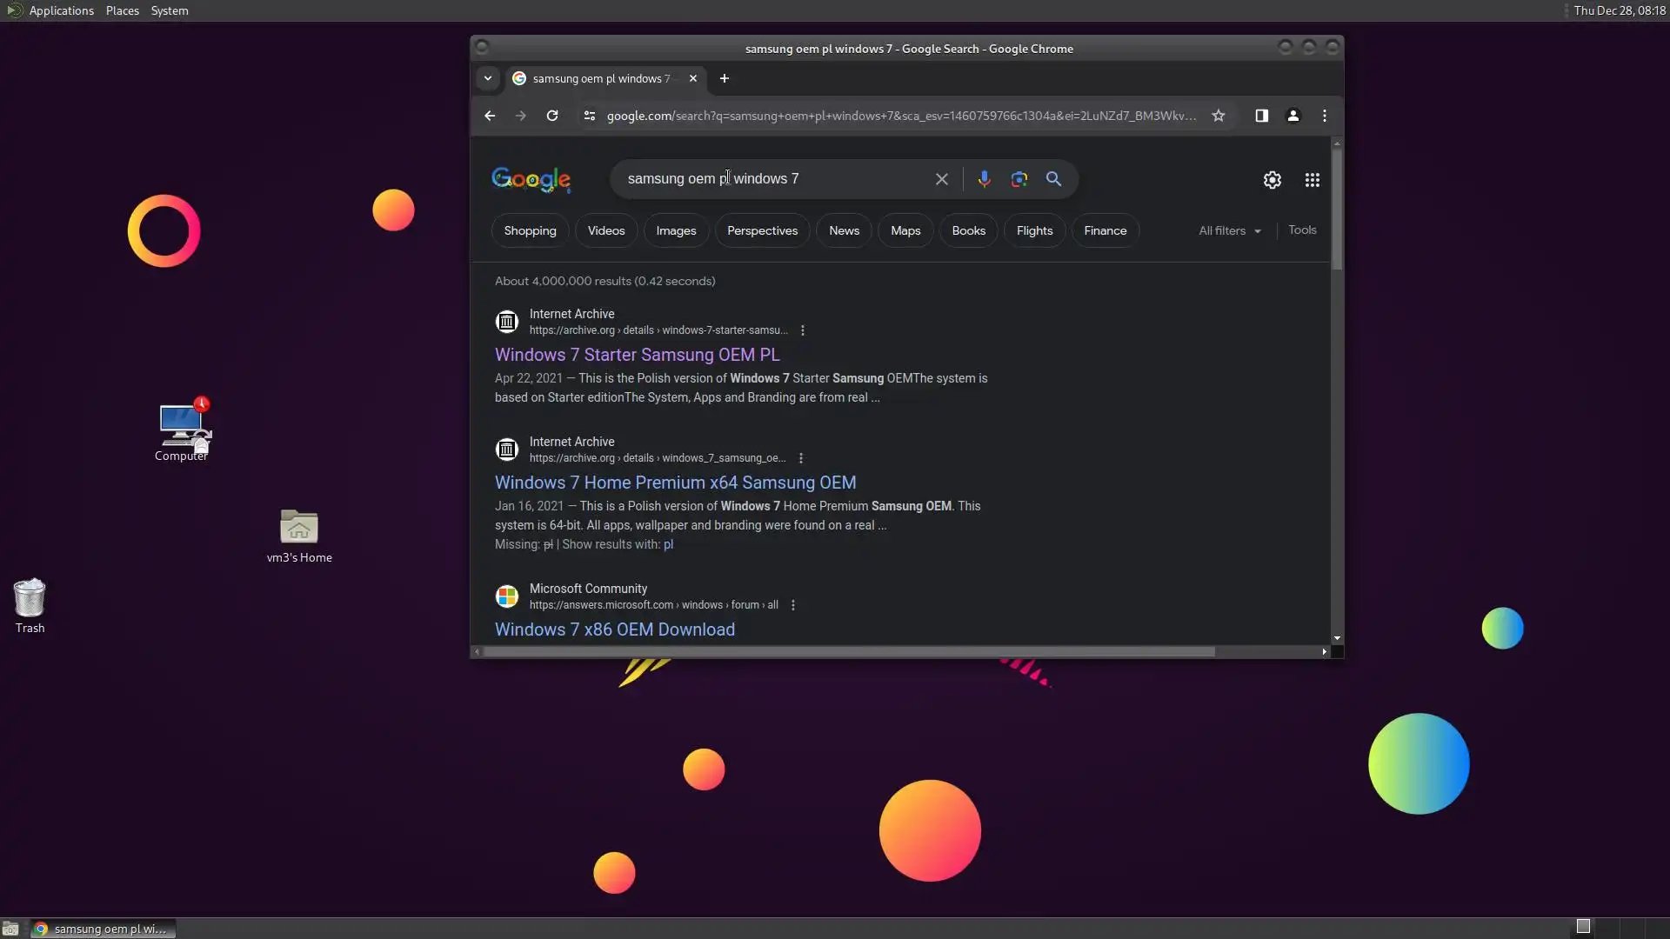Open more options for first Internet Archive result
The image size is (1670, 939).
pyautogui.click(x=803, y=330)
